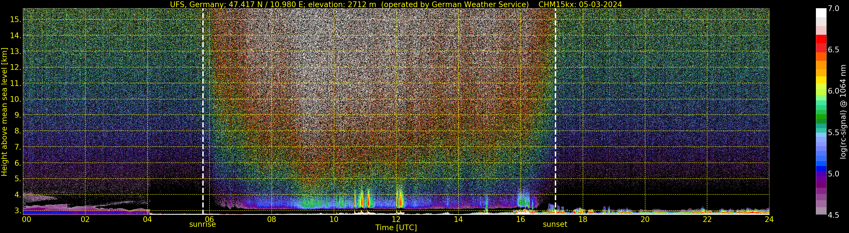The height and width of the screenshot is (233, 849).
Task: Click height axis tick '3.'
Action: click(18, 210)
